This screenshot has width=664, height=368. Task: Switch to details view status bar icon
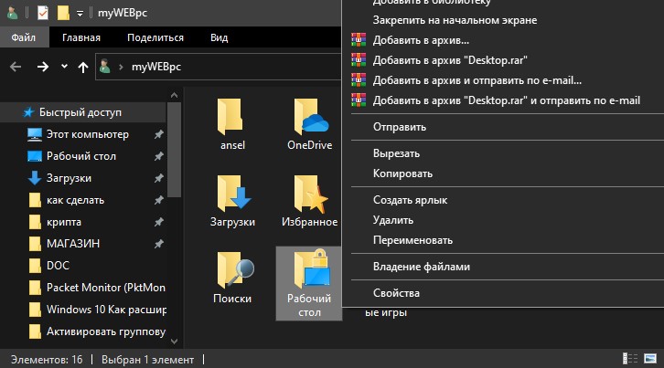[x=629, y=359]
